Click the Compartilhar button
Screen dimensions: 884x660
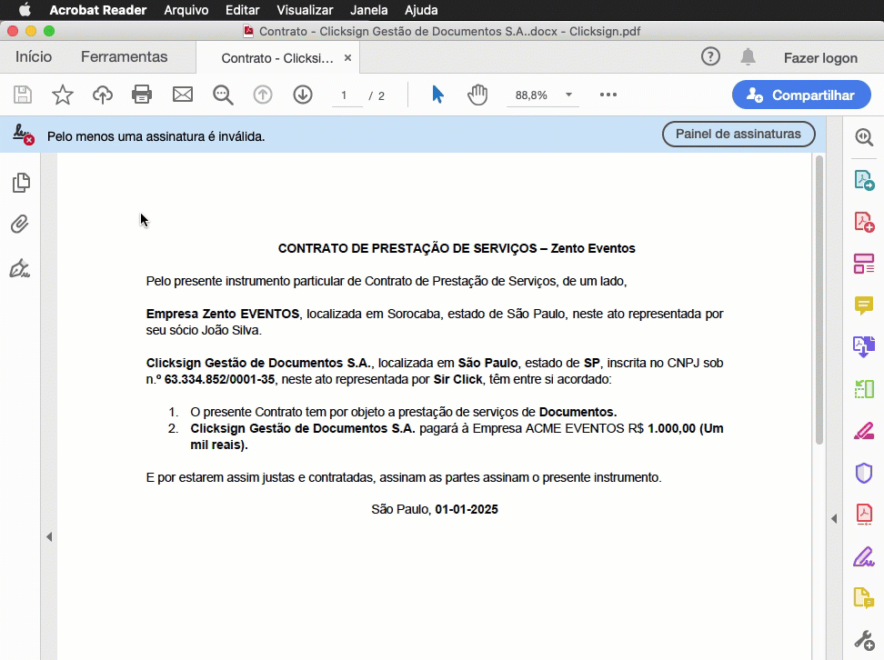801,95
